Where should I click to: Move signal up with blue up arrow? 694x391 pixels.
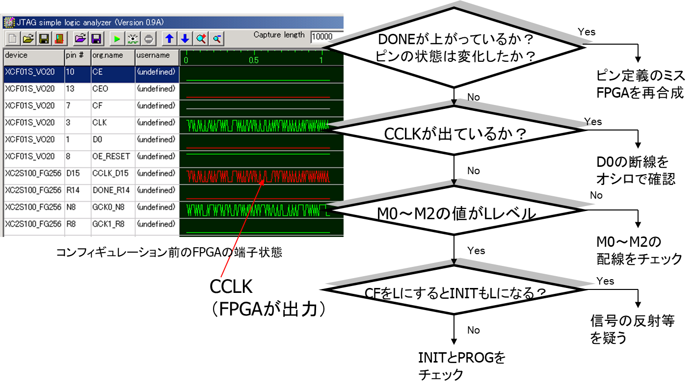pos(169,38)
